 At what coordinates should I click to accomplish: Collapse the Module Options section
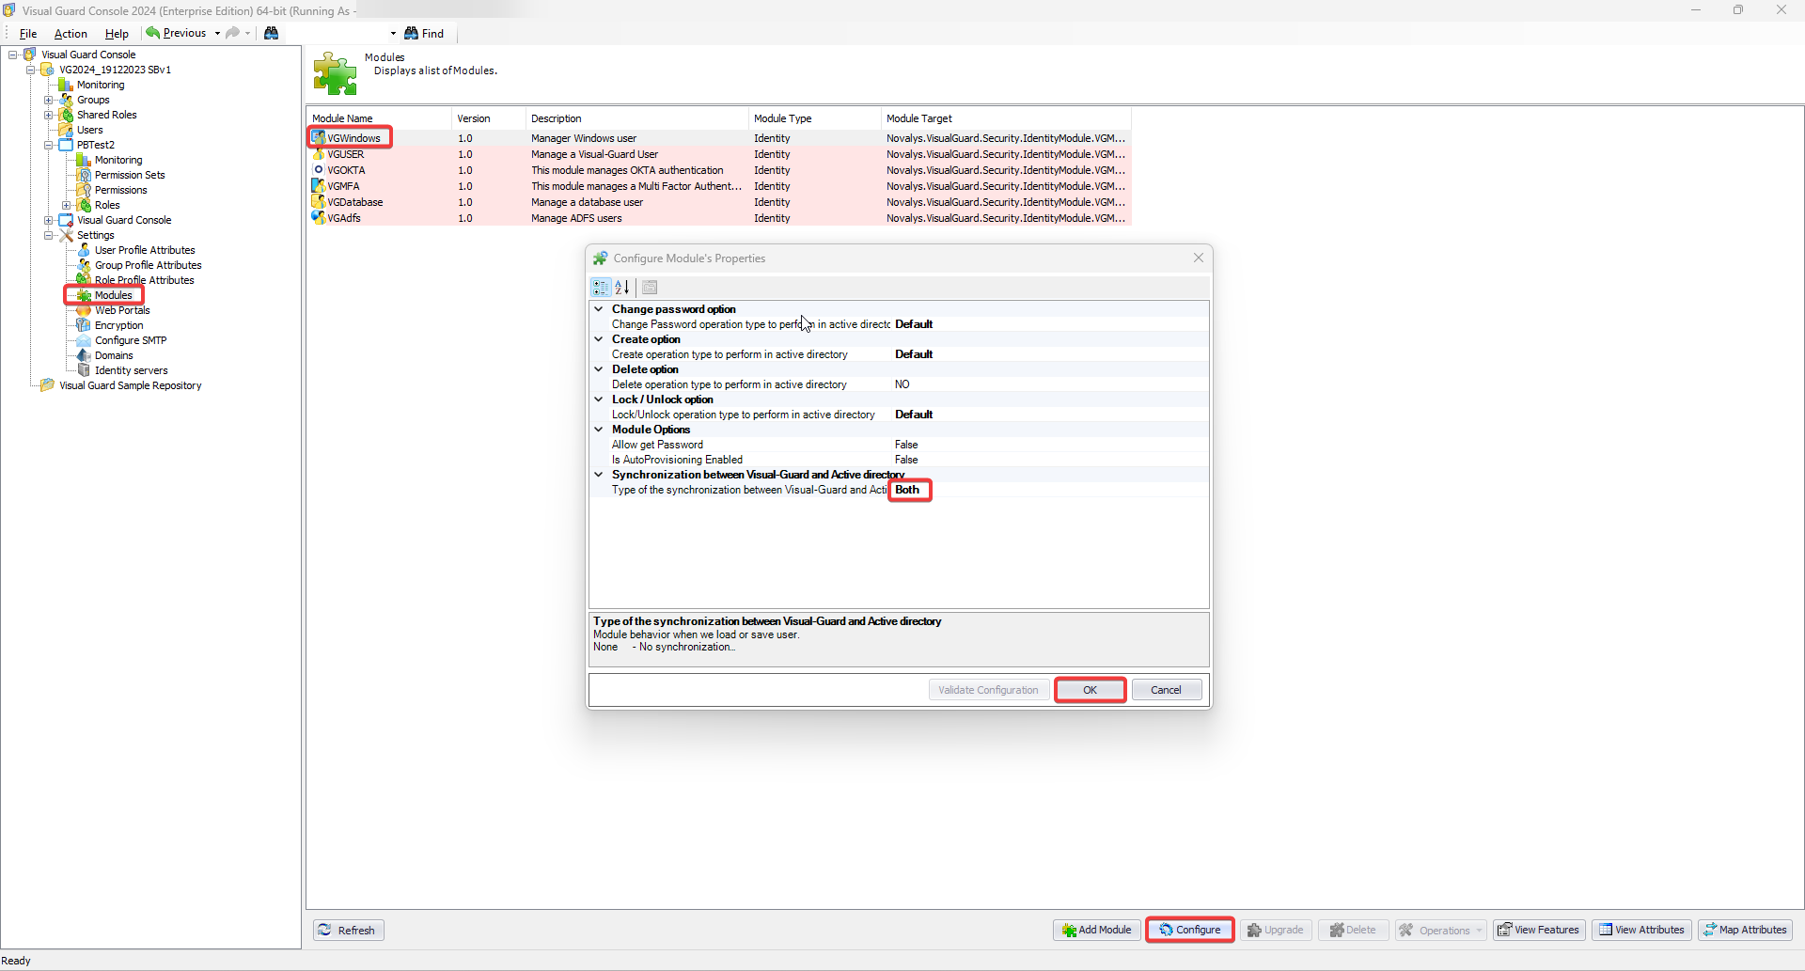599,430
